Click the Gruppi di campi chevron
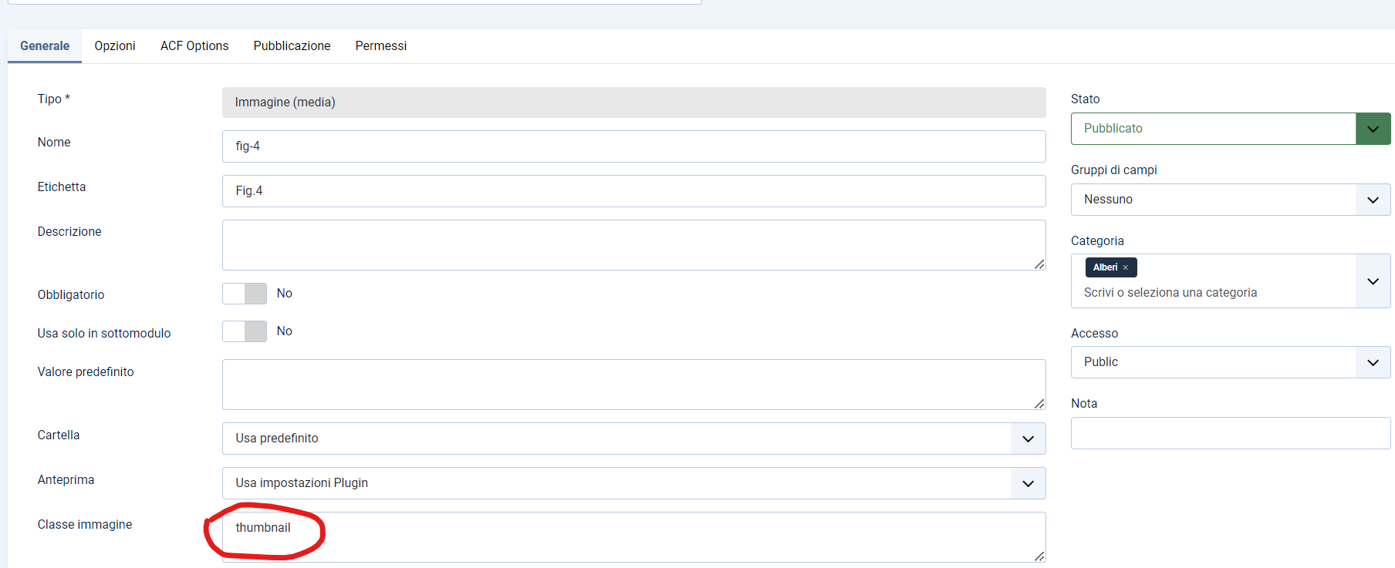 (1373, 200)
